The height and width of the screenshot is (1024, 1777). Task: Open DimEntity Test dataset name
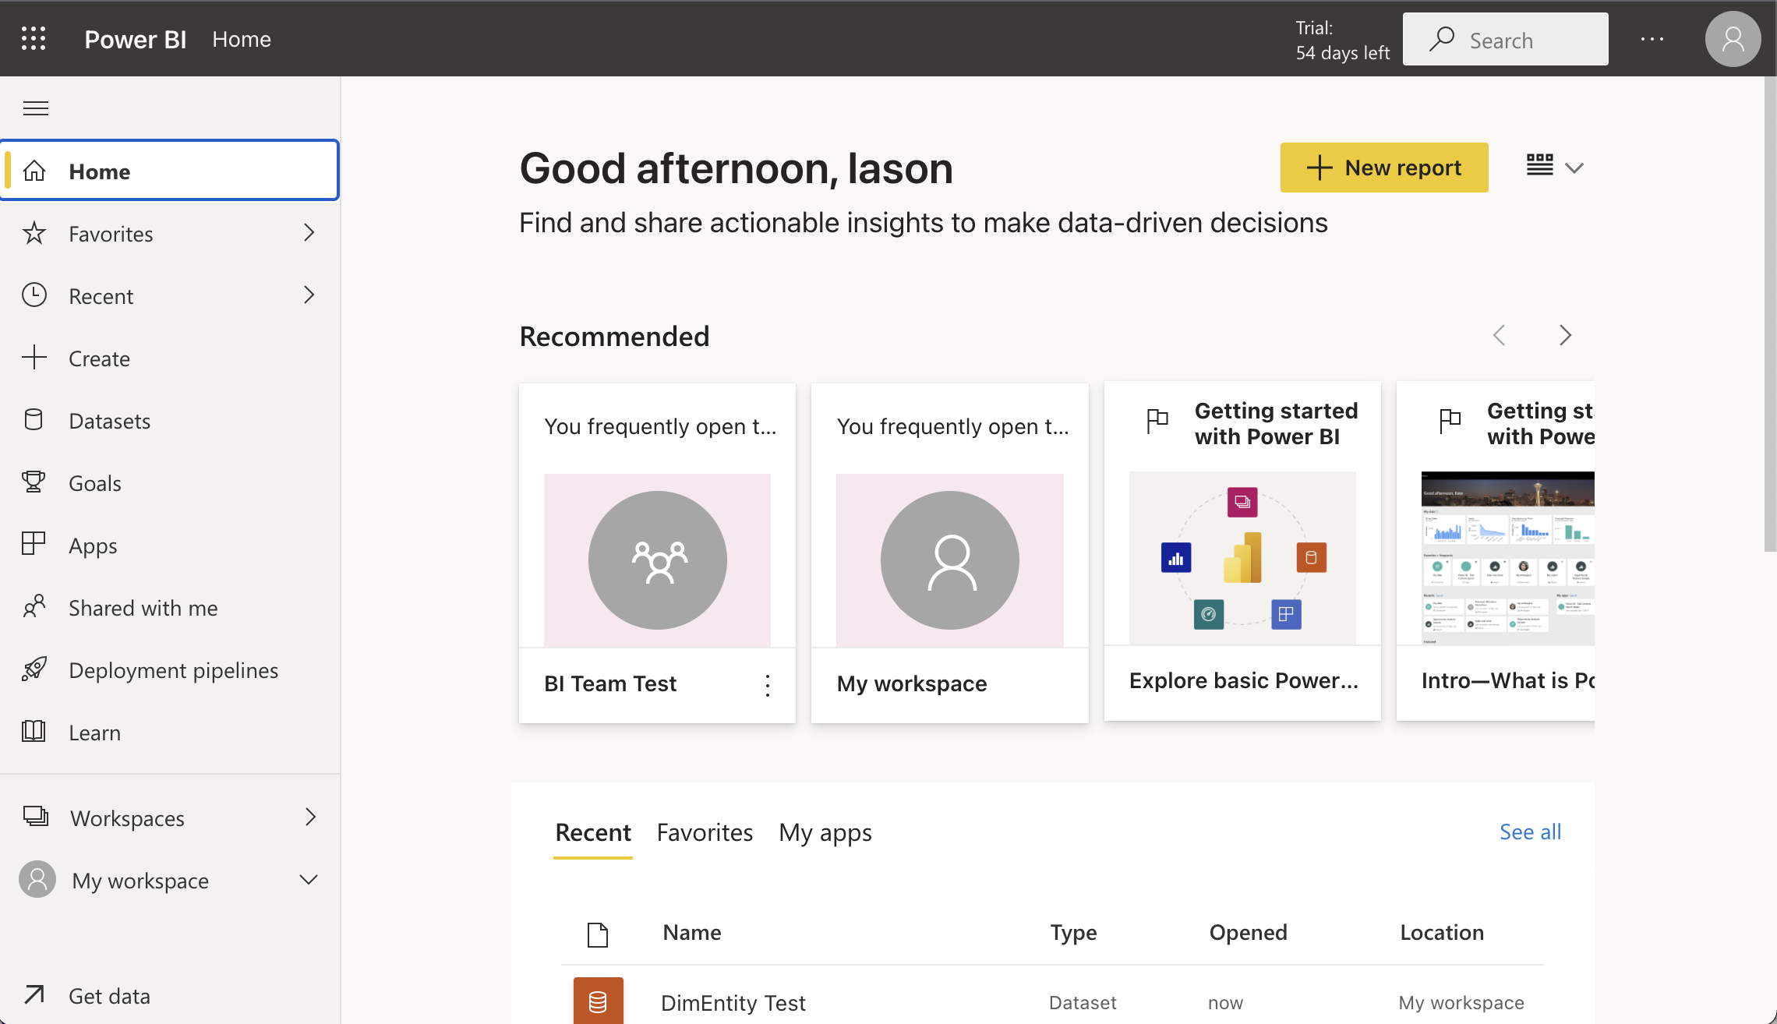733,1003
